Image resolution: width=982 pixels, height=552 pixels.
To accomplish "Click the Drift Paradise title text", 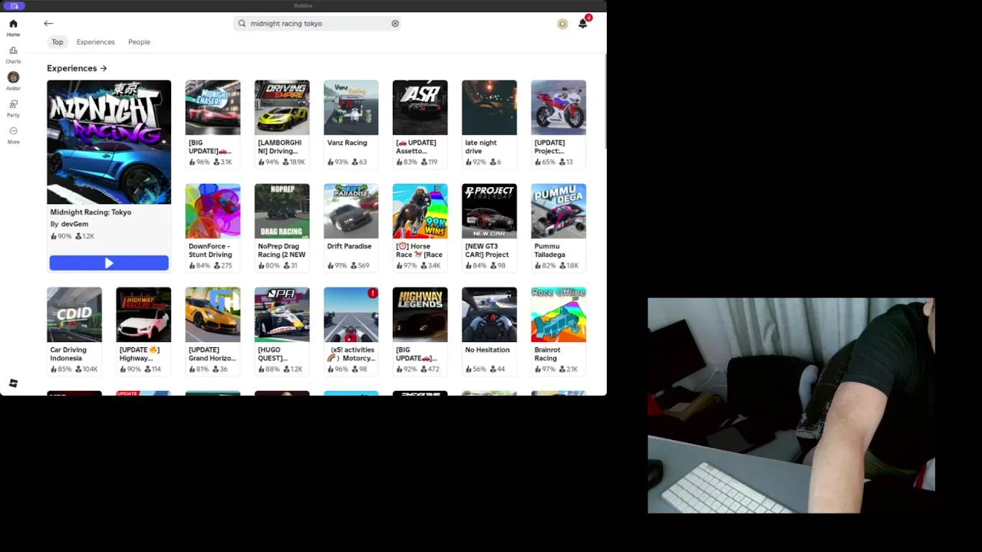I will tap(349, 246).
